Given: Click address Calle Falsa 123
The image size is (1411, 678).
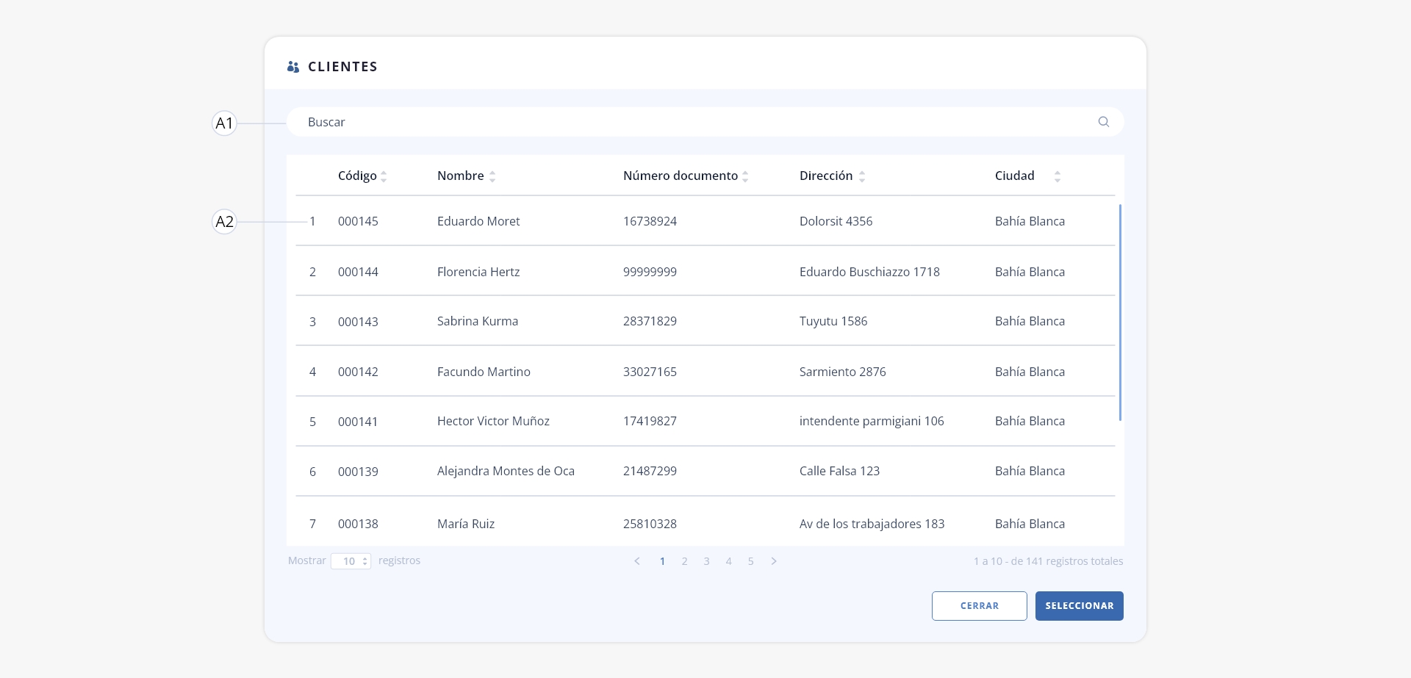Looking at the screenshot, I should (839, 471).
